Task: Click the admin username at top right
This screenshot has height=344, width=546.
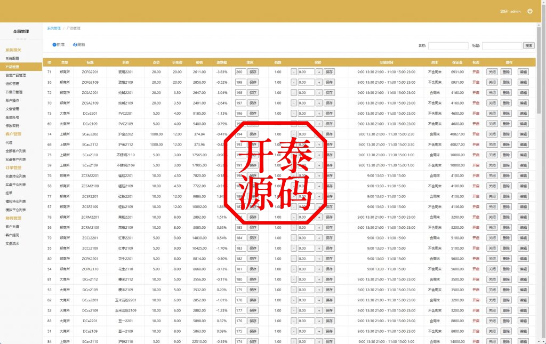Action: click(x=516, y=12)
